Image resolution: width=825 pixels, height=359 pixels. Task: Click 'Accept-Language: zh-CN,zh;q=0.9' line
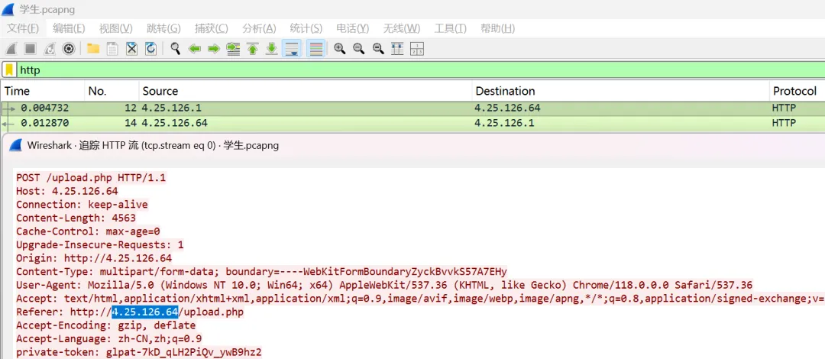pos(109,338)
